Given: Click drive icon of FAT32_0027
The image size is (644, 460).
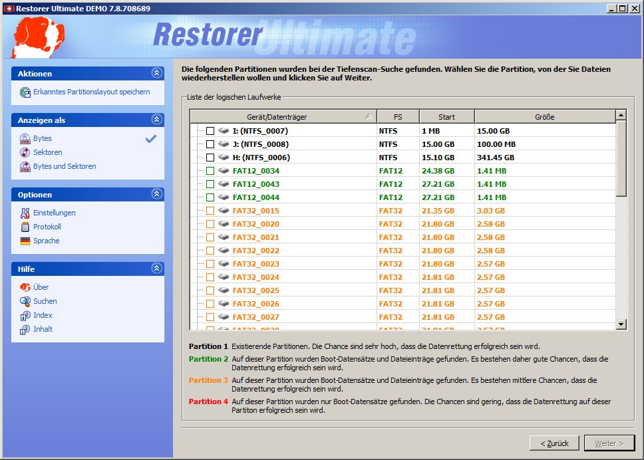Looking at the screenshot, I should [x=224, y=317].
